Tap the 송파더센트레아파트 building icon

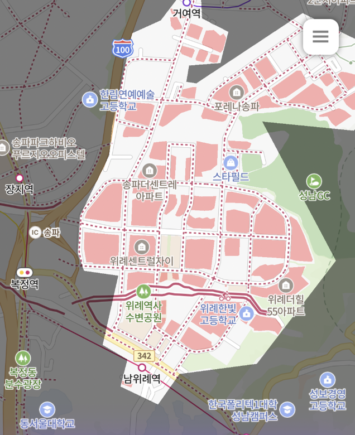pos(150,171)
